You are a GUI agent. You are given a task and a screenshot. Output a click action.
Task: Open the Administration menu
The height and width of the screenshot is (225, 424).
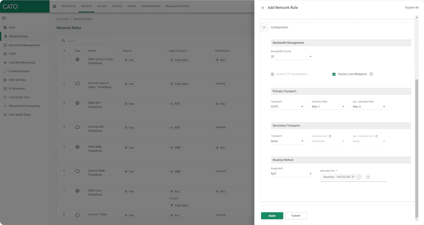151,6
